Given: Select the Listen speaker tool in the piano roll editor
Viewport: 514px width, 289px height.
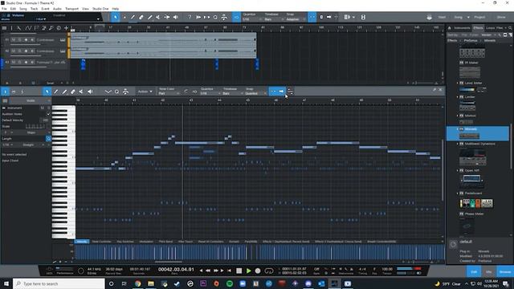Looking at the screenshot, I should (x=90, y=92).
